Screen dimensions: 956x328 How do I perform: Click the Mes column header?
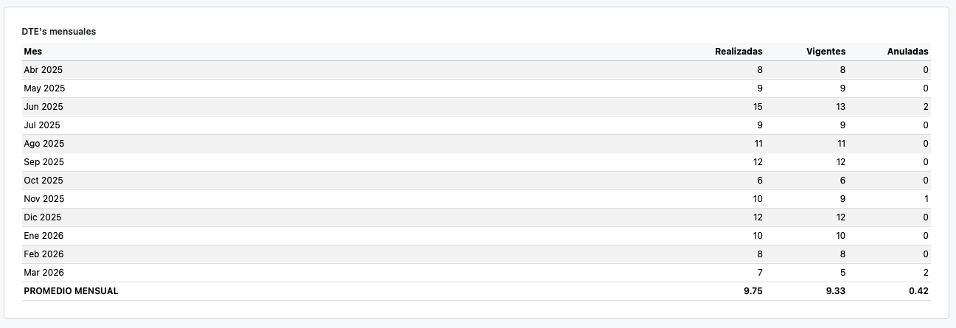(32, 52)
